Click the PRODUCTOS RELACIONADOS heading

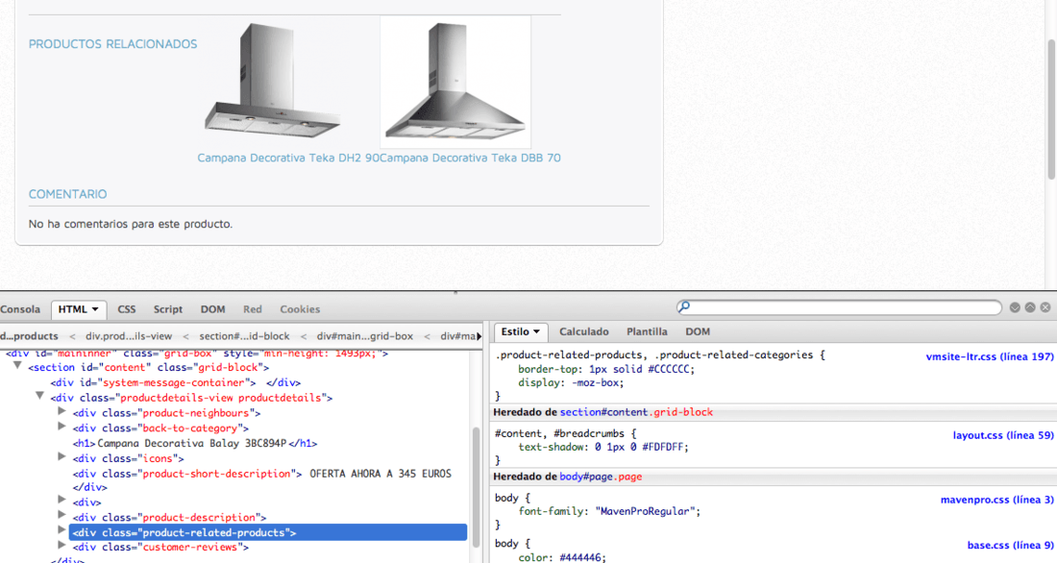112,44
